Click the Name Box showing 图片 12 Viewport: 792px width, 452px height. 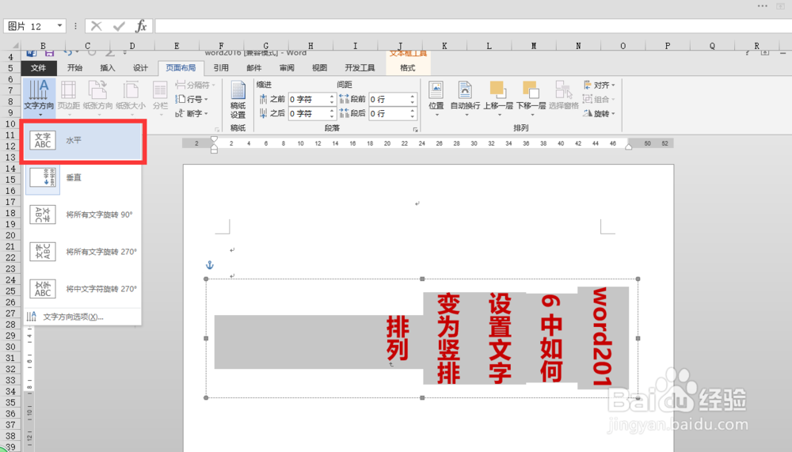pyautogui.click(x=30, y=26)
